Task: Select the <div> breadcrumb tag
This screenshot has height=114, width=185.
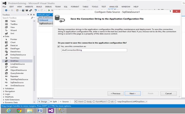Action: (112, 102)
